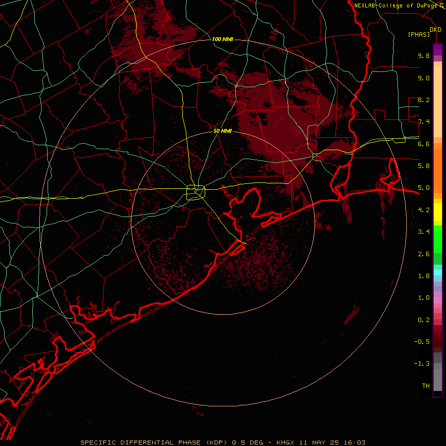Click the 100 NMI range ring label
Image resolution: width=446 pixels, height=446 pixels.
pos(223,39)
